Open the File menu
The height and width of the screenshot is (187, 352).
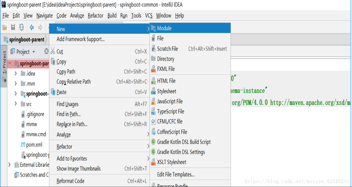point(5,16)
